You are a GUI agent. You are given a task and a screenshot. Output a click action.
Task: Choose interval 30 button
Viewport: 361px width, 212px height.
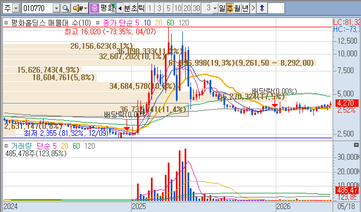coord(196,9)
